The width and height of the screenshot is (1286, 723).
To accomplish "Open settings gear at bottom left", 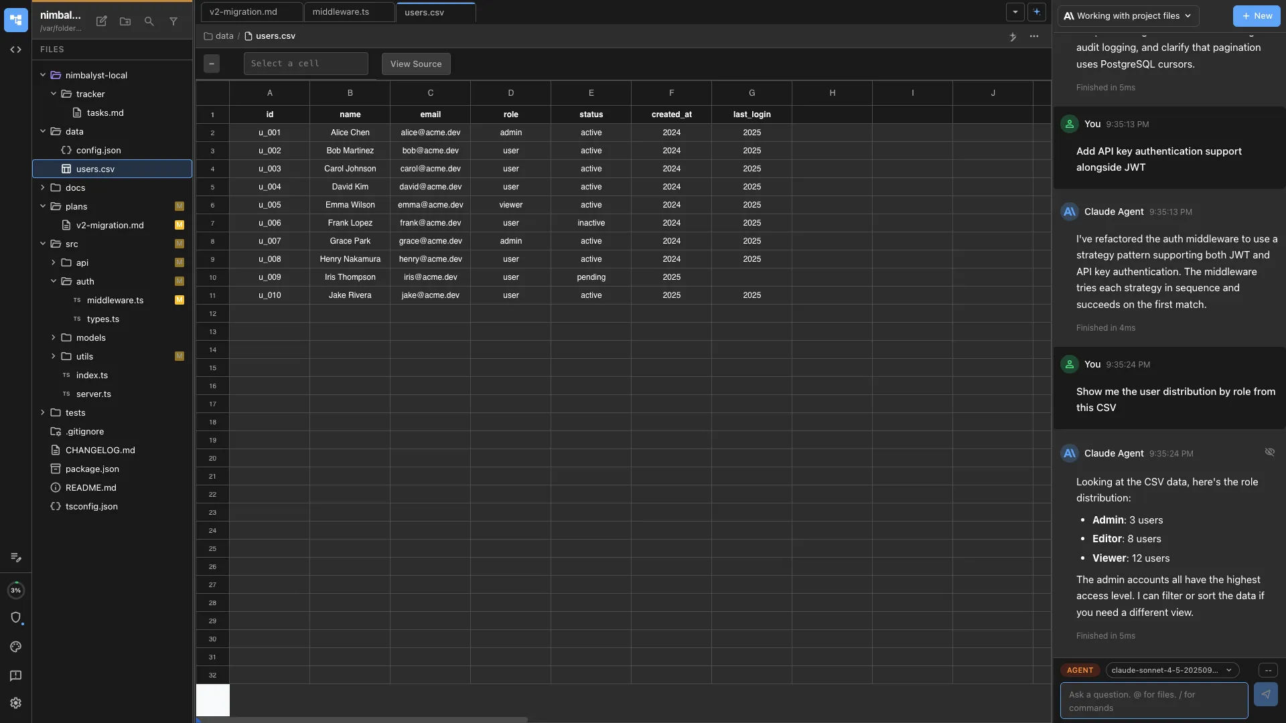I will pos(15,703).
